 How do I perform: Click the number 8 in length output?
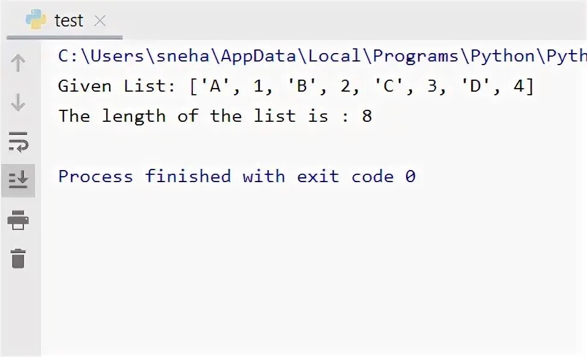pos(367,116)
